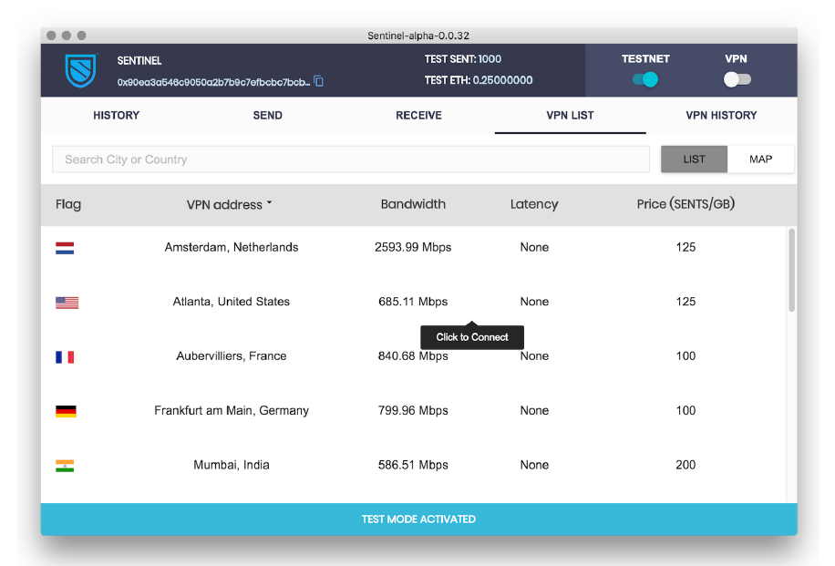Click the Netherlands flag icon
835x566 pixels.
[65, 248]
